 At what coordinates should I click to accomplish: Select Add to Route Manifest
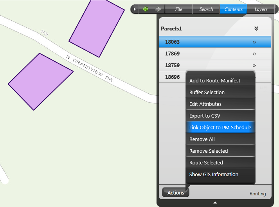pos(215,81)
